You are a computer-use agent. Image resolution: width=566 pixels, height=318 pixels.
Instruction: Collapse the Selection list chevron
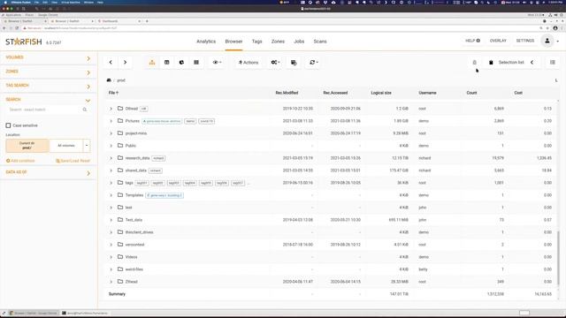click(x=532, y=63)
